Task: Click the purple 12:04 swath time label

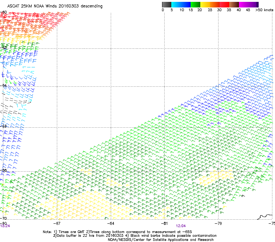Action: point(181,226)
